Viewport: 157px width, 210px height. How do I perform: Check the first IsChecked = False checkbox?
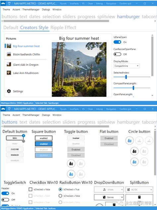point(30,189)
